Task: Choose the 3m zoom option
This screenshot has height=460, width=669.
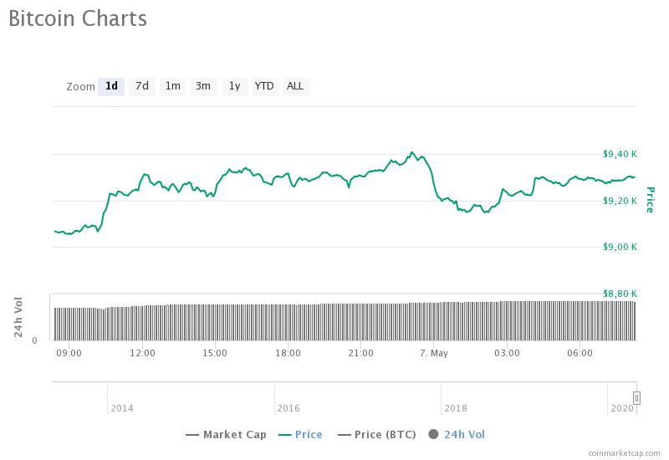Action: coord(203,86)
